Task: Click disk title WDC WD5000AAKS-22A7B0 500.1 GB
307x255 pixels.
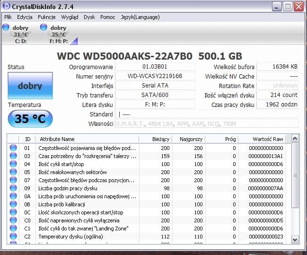Action: (x=149, y=56)
